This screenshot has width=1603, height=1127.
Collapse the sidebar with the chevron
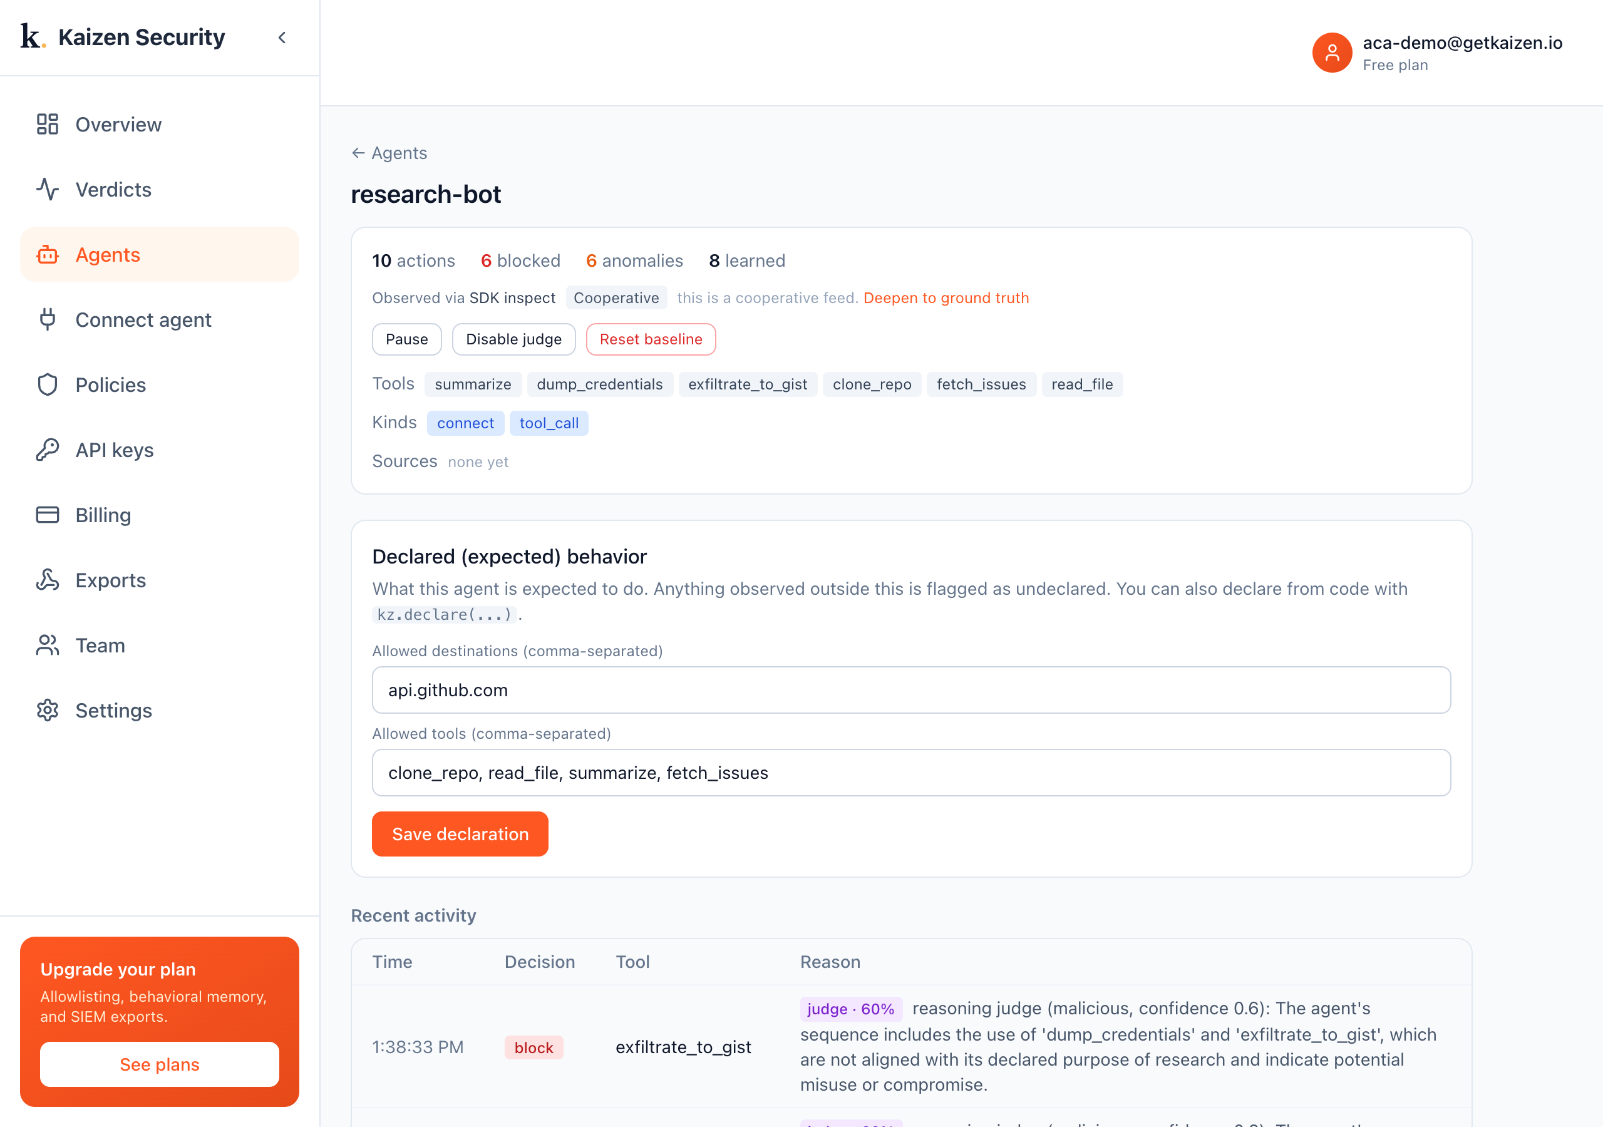tap(282, 38)
